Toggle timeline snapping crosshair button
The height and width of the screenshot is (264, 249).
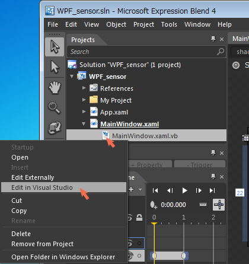click(219, 205)
